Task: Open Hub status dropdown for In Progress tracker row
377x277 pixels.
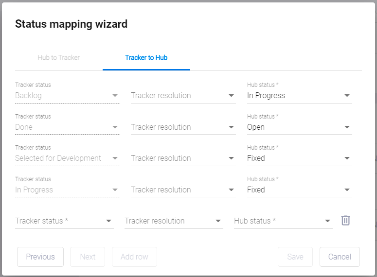Action: pos(299,190)
